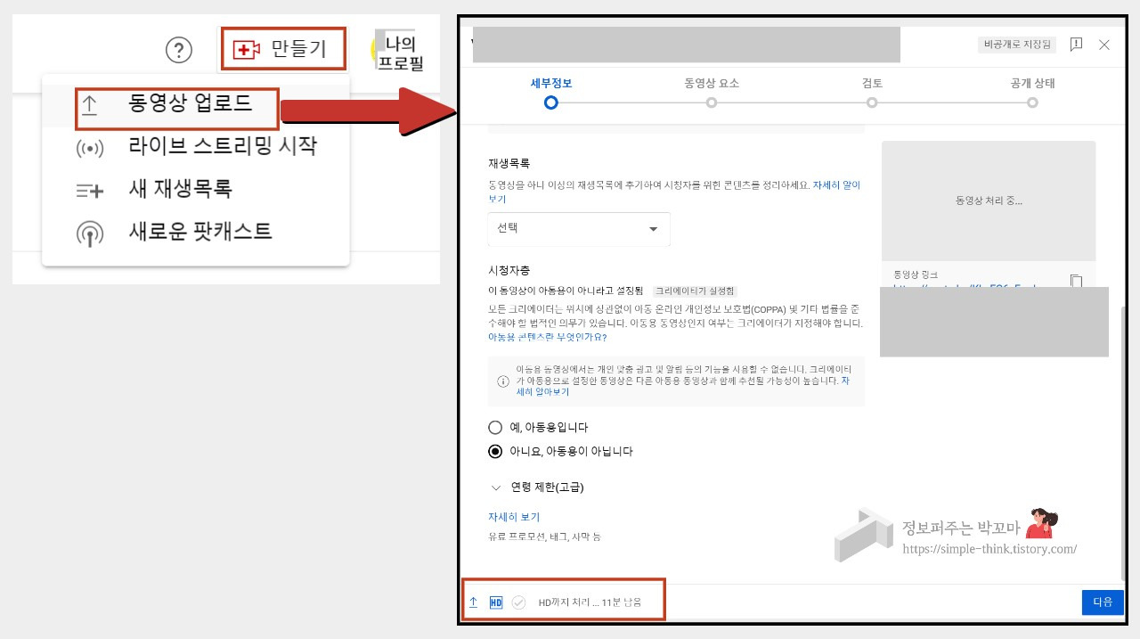
Task: Click the 세부정보 step circle marker
Action: click(x=551, y=102)
